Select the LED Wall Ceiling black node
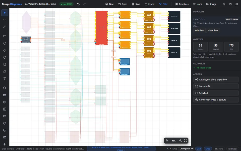The width and height of the screenshot is (241, 151). pos(174,28)
